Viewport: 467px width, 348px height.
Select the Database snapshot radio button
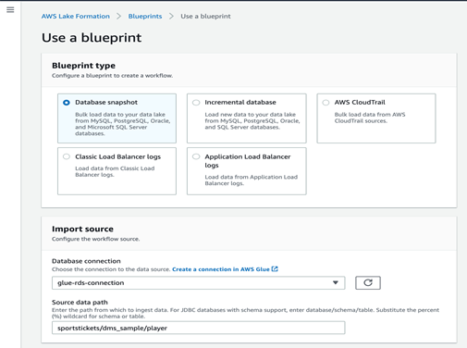tap(67, 103)
